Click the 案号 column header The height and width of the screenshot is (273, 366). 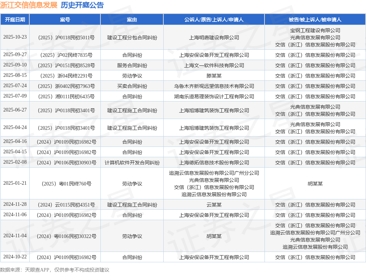point(65,20)
